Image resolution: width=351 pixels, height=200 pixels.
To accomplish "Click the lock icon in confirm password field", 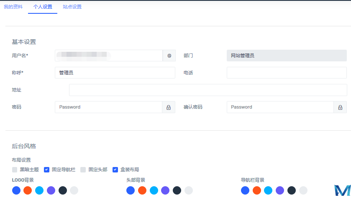I will (340, 107).
